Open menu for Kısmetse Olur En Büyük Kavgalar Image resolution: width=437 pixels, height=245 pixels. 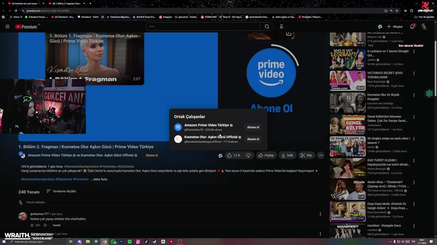pos(414,95)
